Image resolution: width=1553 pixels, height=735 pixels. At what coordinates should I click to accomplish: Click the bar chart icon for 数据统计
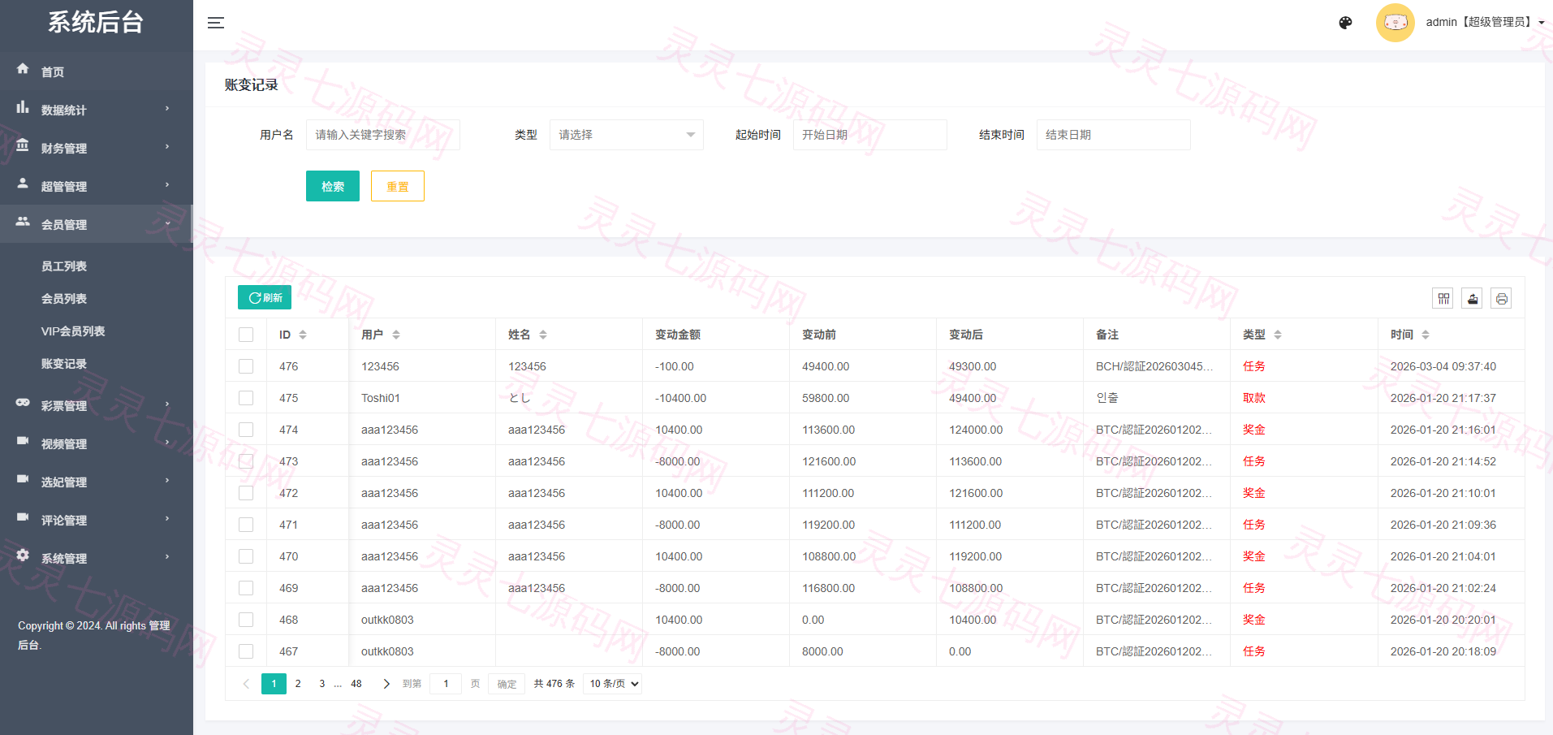click(23, 108)
